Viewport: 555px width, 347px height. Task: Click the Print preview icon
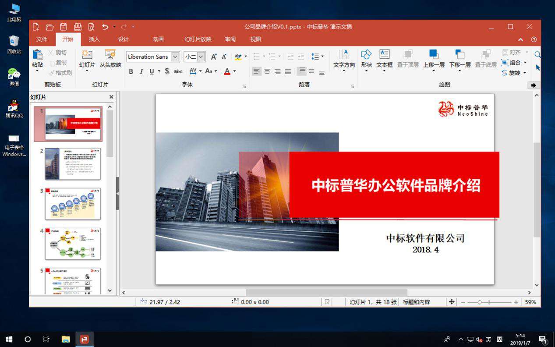[91, 27]
